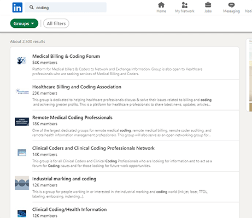Image resolution: width=252 pixels, height=218 pixels.
Task: Open Industrial marking and coding group
Action: [64, 179]
